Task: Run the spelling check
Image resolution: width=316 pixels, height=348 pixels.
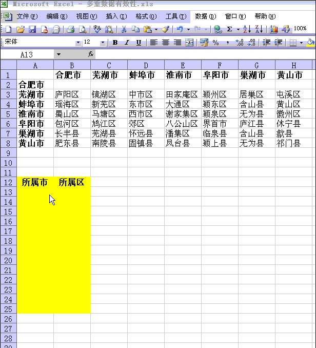Action: (97, 29)
